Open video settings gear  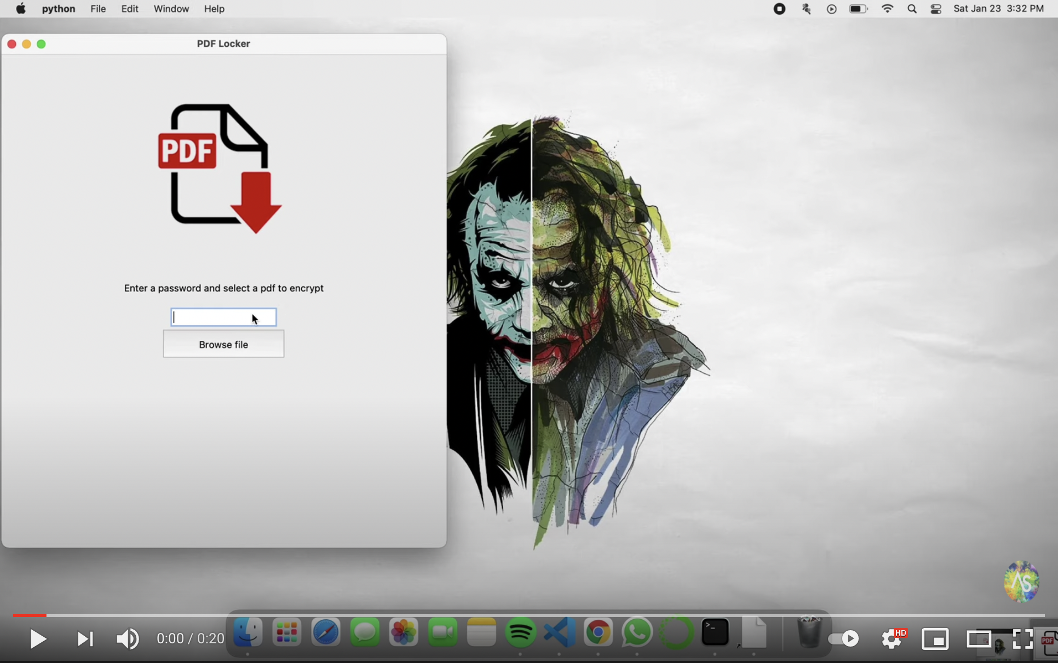(x=891, y=638)
